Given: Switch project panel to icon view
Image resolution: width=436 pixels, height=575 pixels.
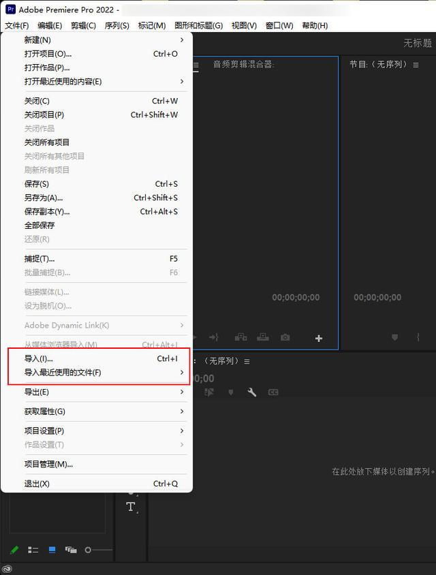Looking at the screenshot, I should click(x=52, y=550).
